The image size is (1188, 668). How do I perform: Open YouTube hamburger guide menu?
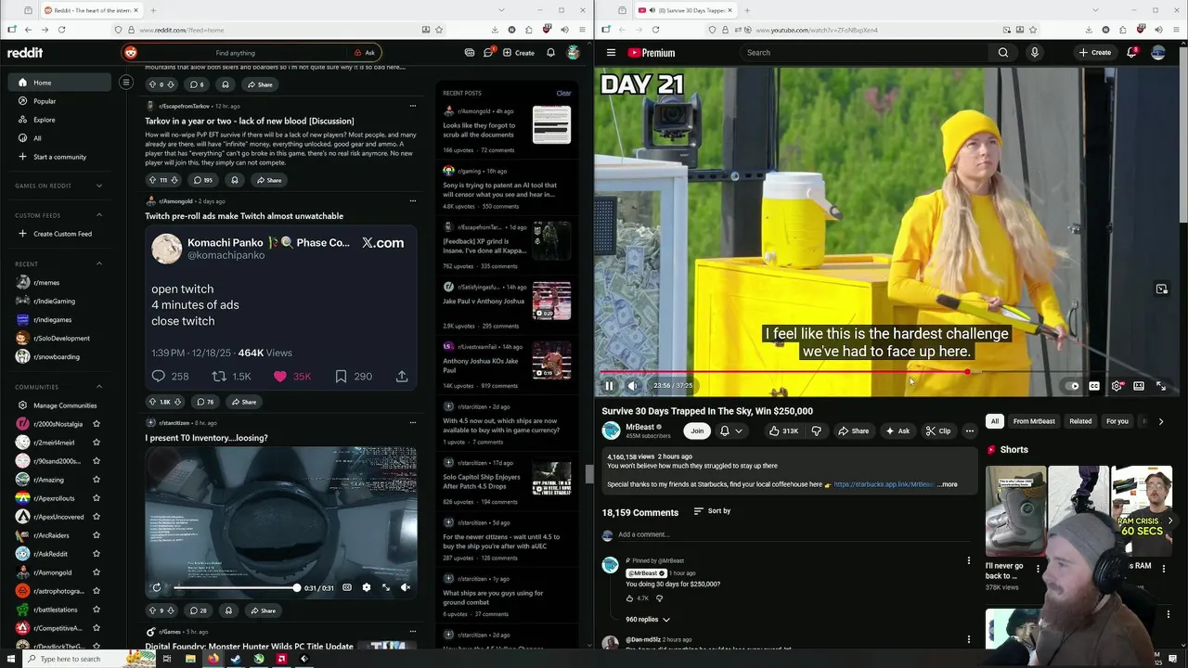tap(611, 53)
